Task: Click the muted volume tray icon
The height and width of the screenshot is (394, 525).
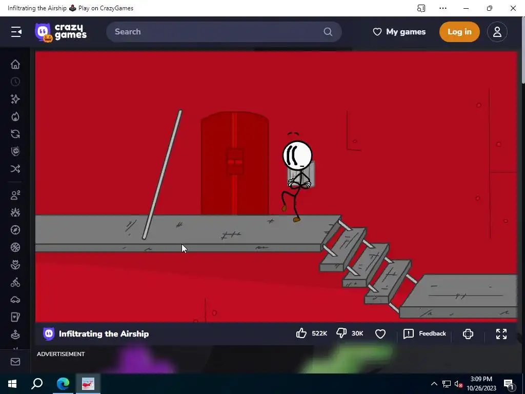Action: pyautogui.click(x=458, y=384)
